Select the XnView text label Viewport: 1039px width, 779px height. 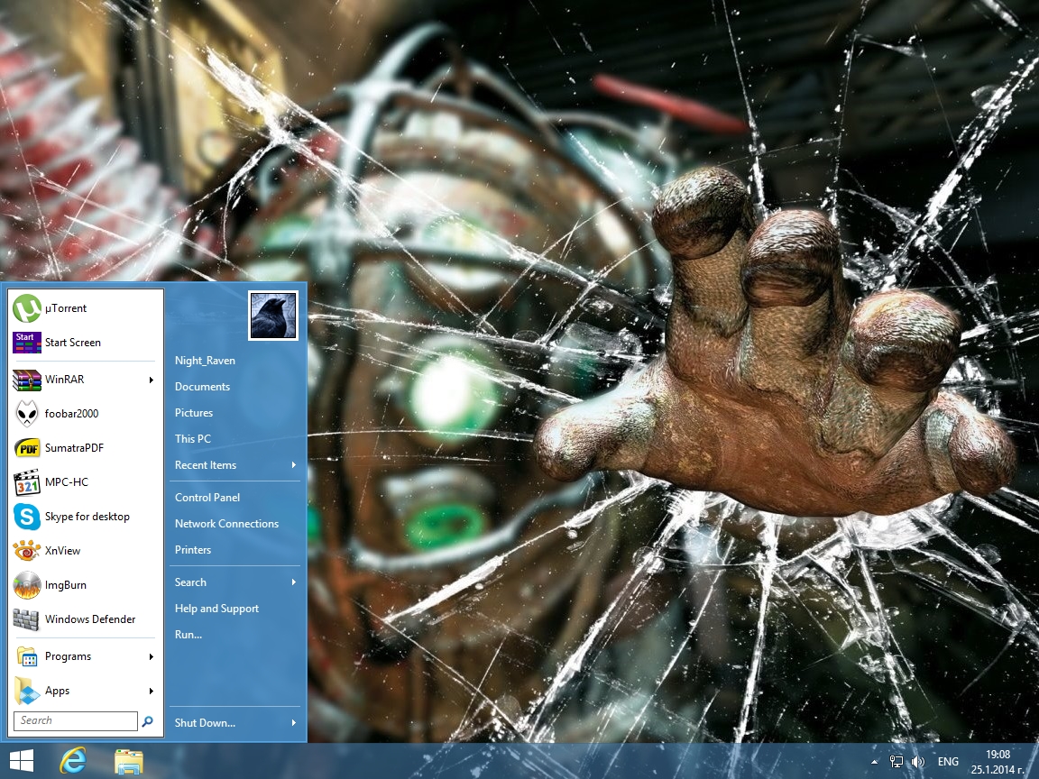pyautogui.click(x=62, y=551)
